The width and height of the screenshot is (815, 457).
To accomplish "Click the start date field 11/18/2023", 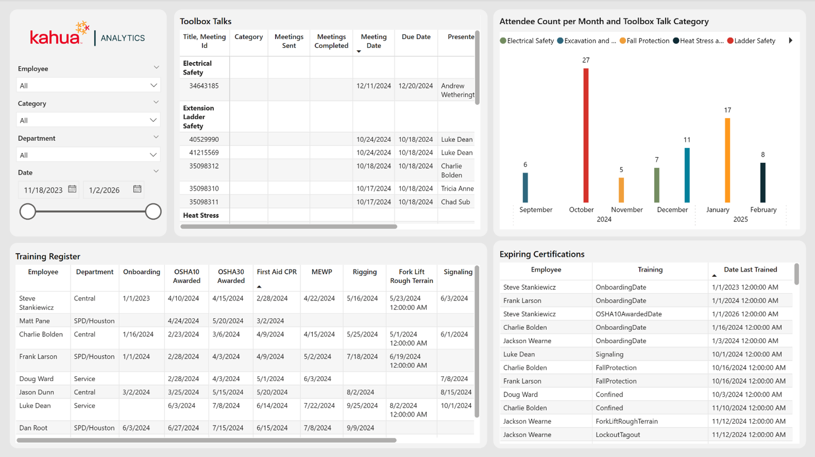I will tap(43, 190).
